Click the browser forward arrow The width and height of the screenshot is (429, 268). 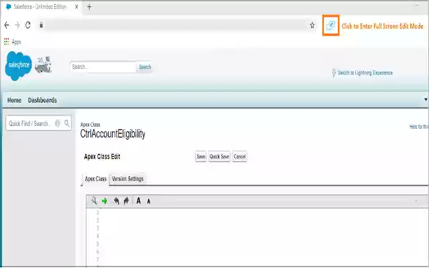(17, 25)
